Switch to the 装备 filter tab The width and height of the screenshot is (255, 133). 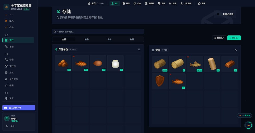click(86, 39)
